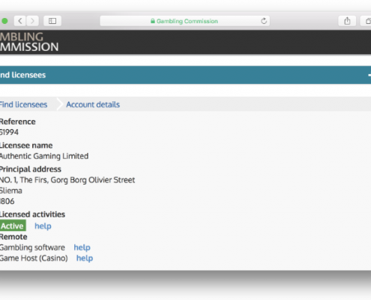
Task: Reload the Gambling Commission page
Action: (x=264, y=21)
